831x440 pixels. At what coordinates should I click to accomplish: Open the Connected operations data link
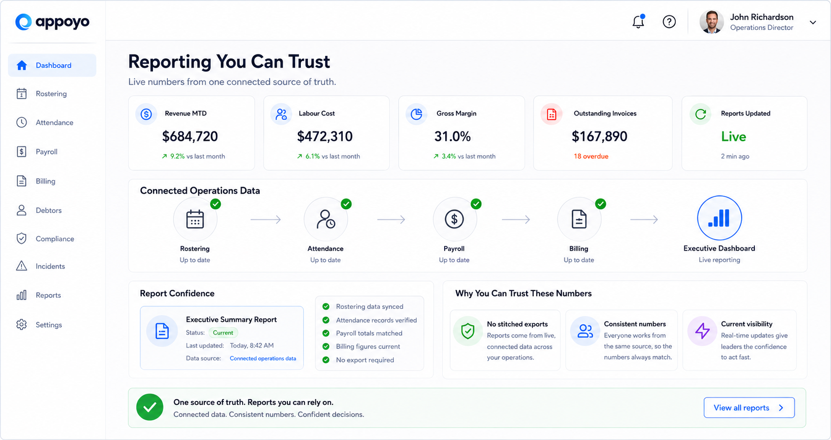point(263,359)
